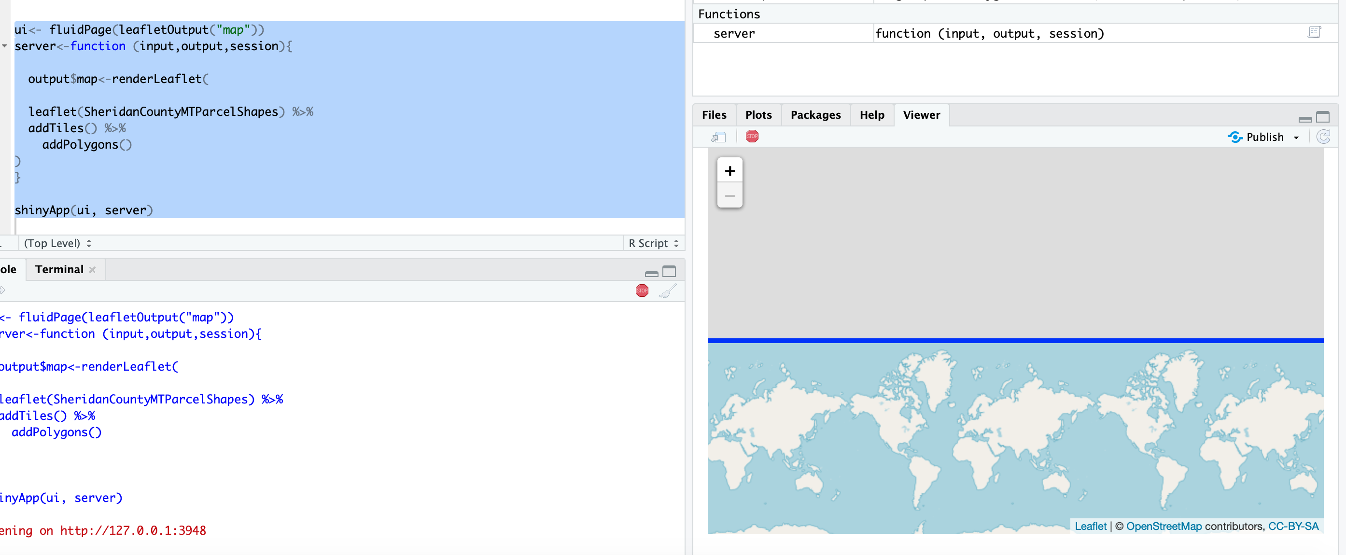1346x555 pixels.
Task: Collapse the server function fold arrow
Action: coord(5,46)
